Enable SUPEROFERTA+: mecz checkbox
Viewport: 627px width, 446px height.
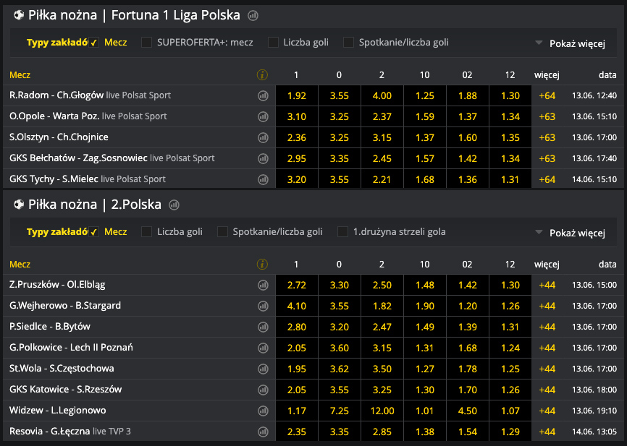coord(147,43)
